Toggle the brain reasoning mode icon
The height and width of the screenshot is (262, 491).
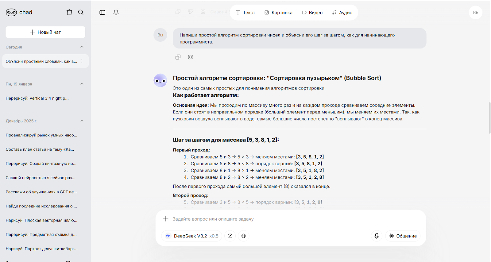point(230,236)
